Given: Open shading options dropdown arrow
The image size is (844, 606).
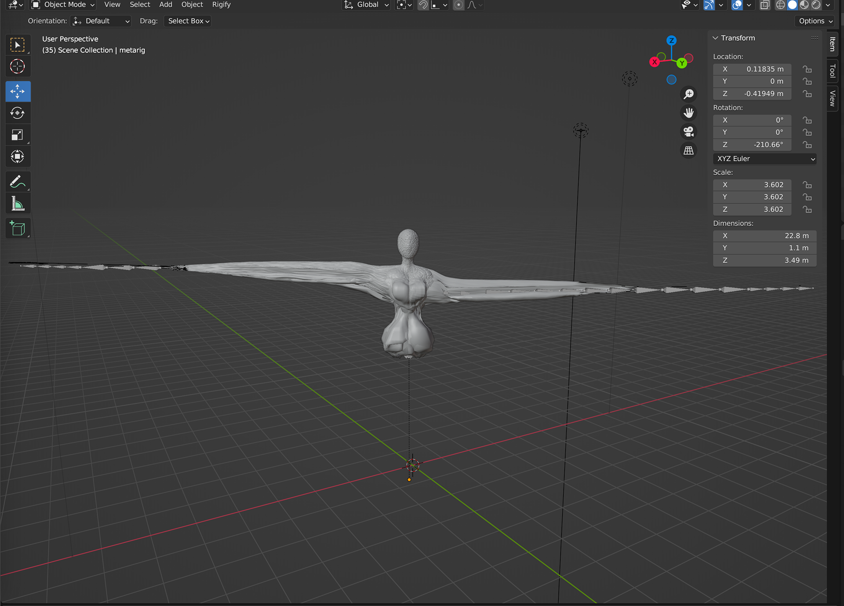Looking at the screenshot, I should [828, 5].
